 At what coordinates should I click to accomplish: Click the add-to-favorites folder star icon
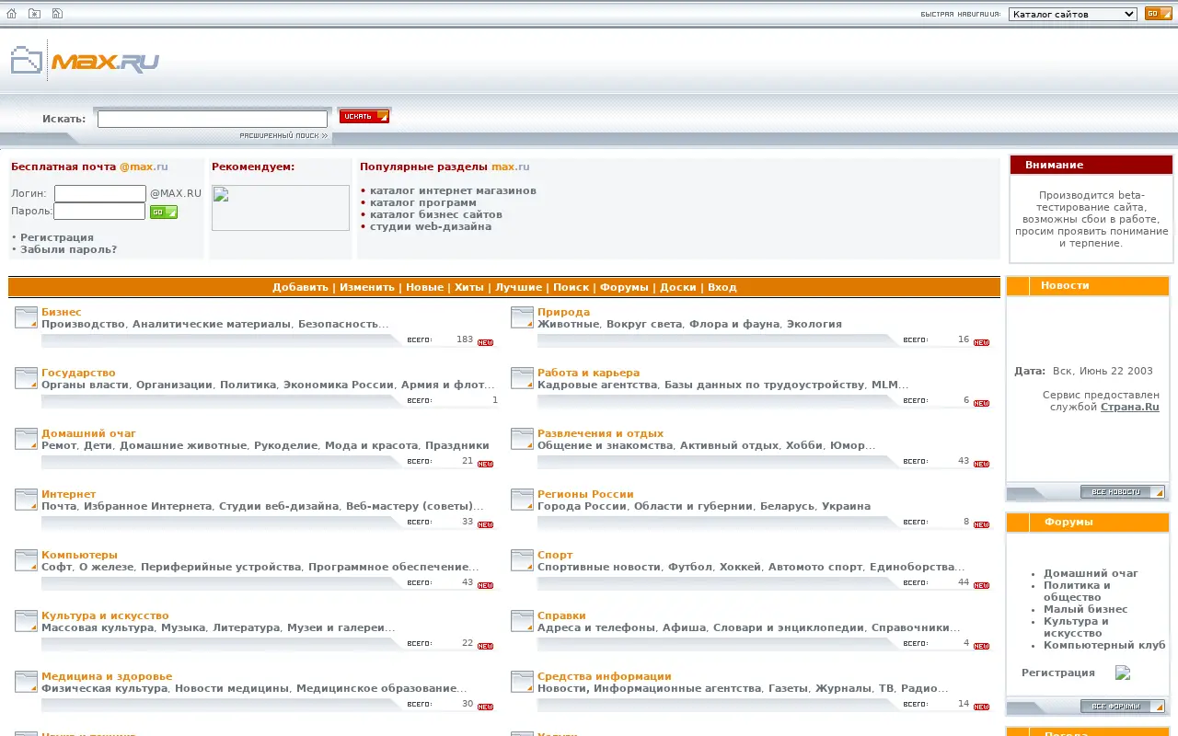point(34,14)
